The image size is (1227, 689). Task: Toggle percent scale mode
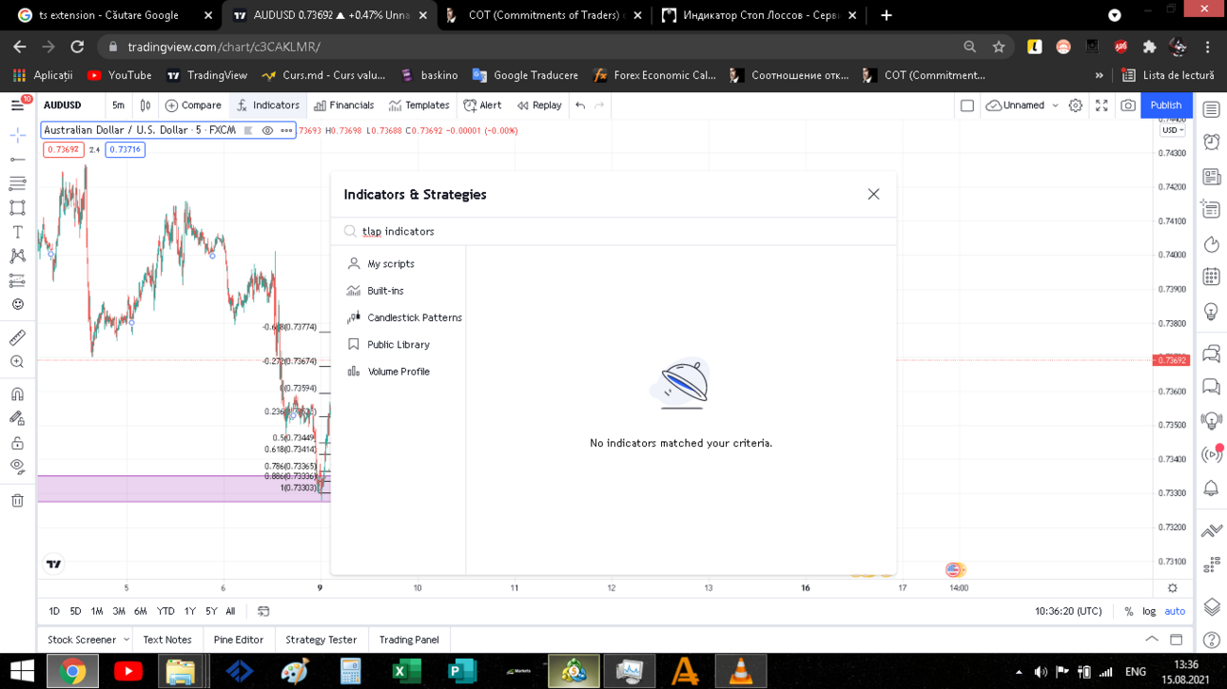pos(1128,611)
